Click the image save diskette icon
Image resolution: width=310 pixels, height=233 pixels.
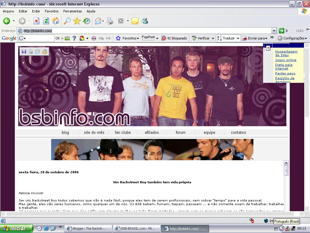pyautogui.click(x=24, y=52)
